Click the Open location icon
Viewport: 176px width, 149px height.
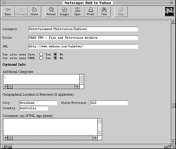77,12
